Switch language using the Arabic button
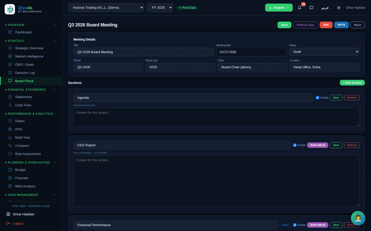Image resolution: width=371 pixels, height=231 pixels. tap(325, 8)
